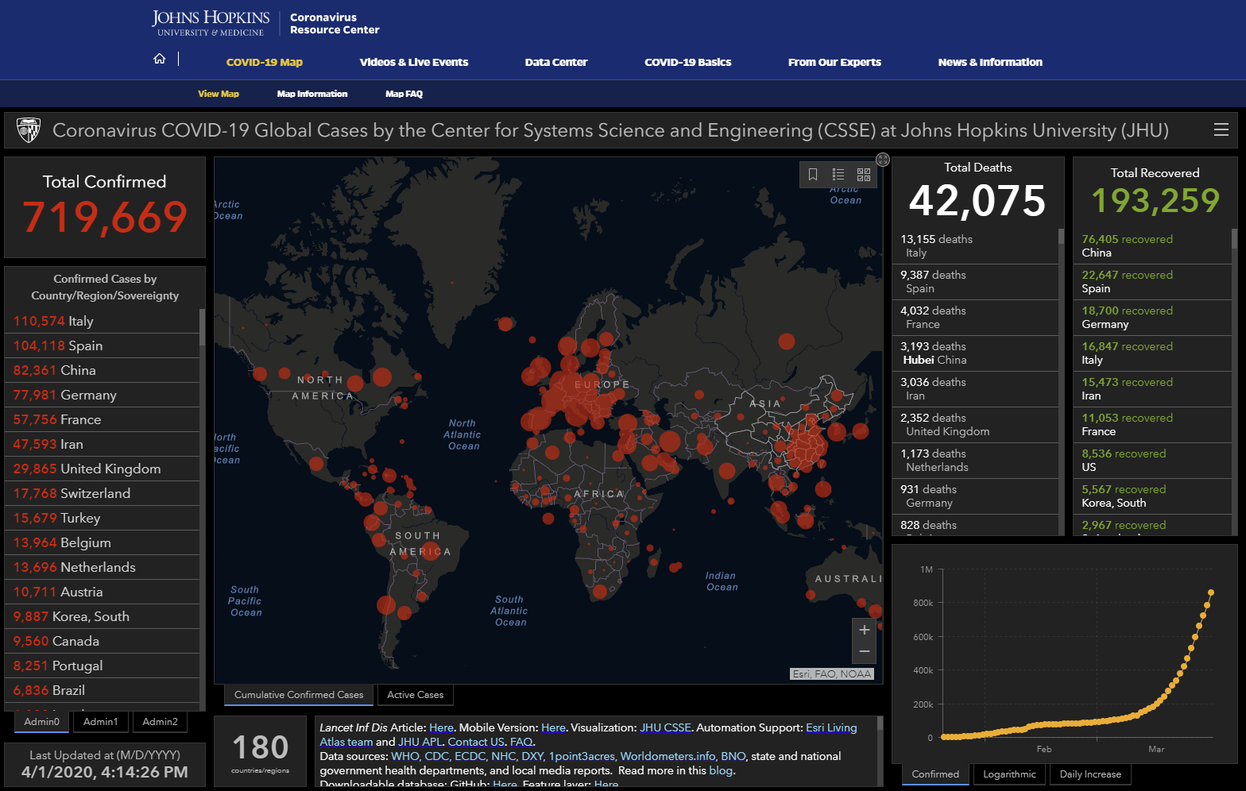
Task: Zoom out on the map
Action: 865,652
